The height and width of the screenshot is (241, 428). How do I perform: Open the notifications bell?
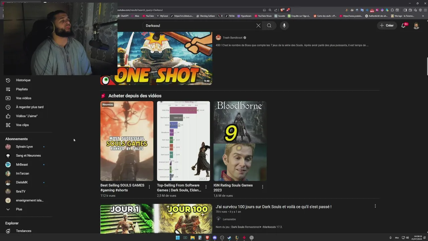[x=404, y=25]
